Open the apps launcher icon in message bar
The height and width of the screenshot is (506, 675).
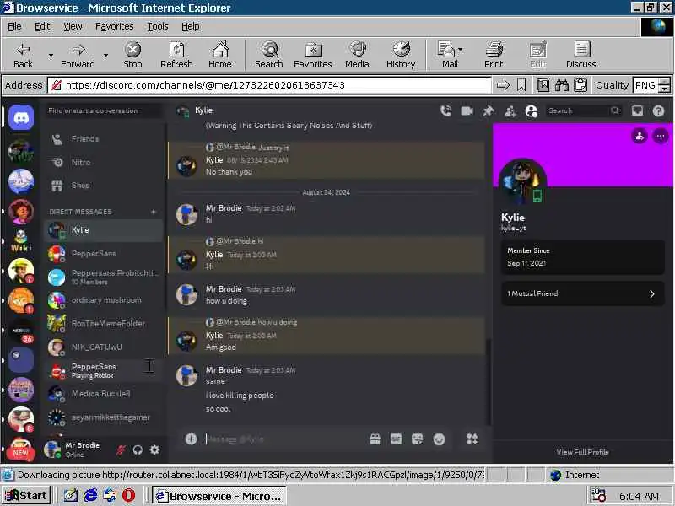tap(472, 439)
